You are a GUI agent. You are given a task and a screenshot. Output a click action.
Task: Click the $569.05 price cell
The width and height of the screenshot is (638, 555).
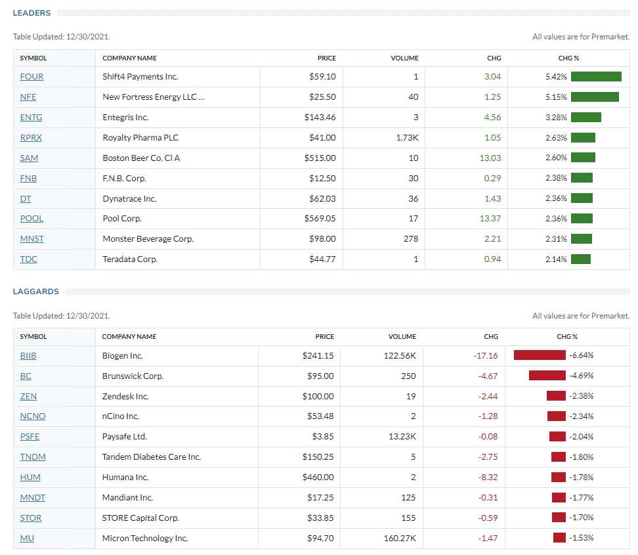pos(320,219)
